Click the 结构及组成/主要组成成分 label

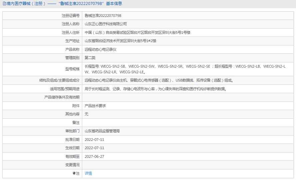coord(60,80)
